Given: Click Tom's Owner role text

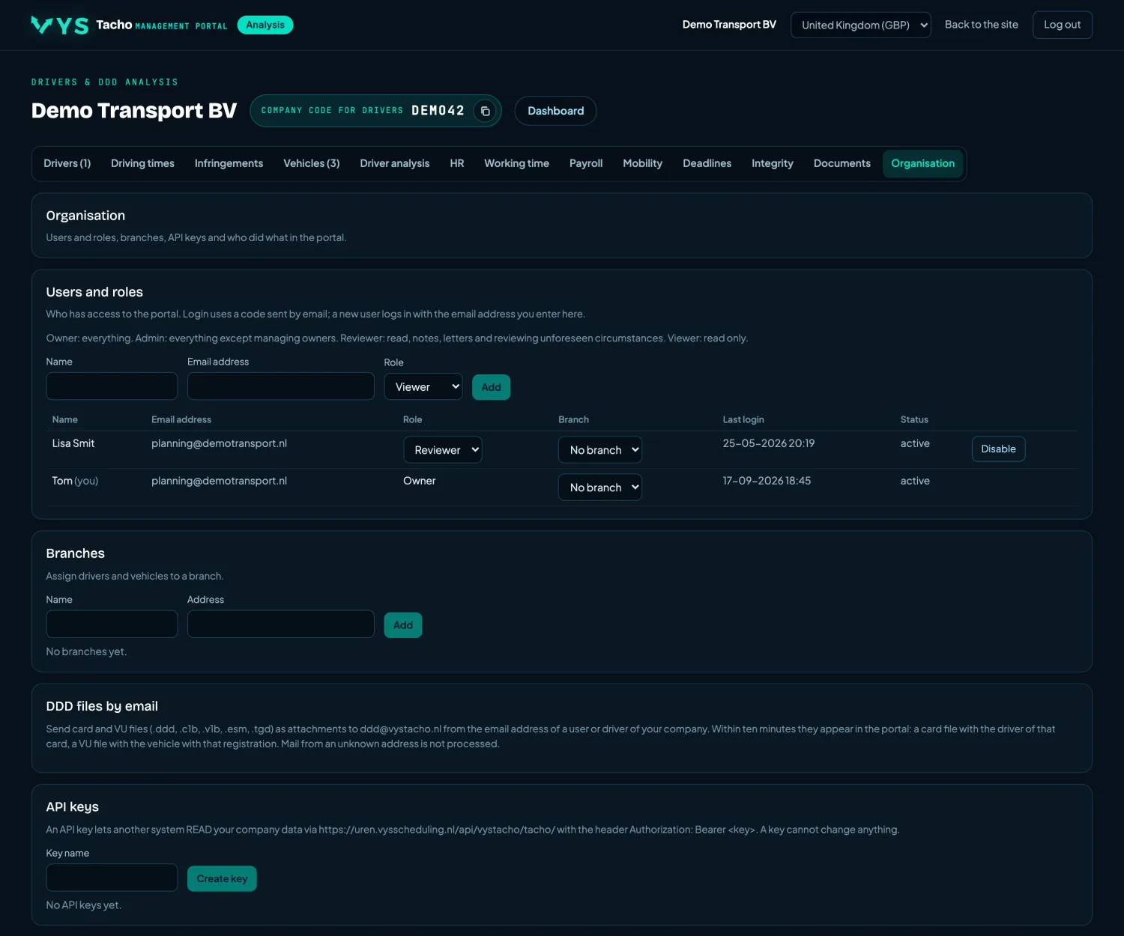Looking at the screenshot, I should point(420,481).
